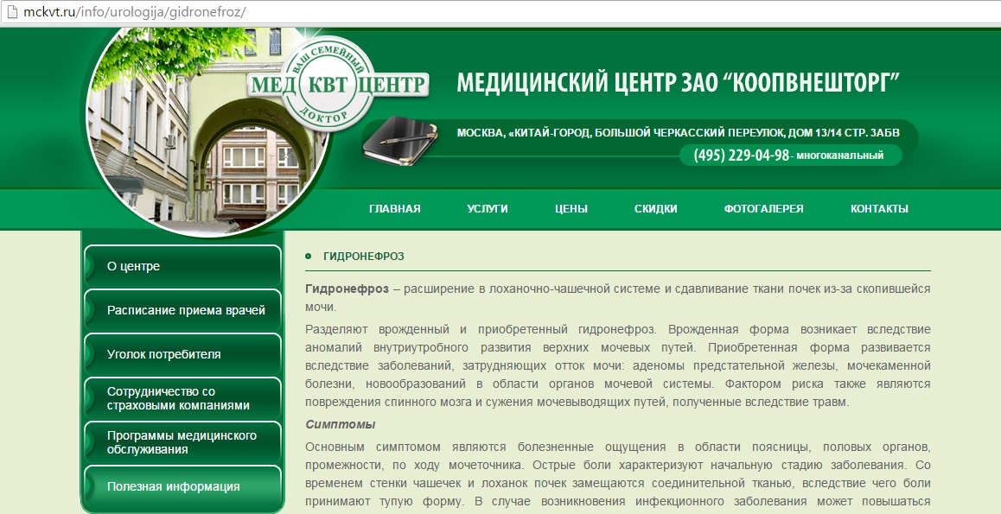Viewport: 1001px width, 514px height.
Task: Open Полезная информация sidebar item
Action: (182, 486)
